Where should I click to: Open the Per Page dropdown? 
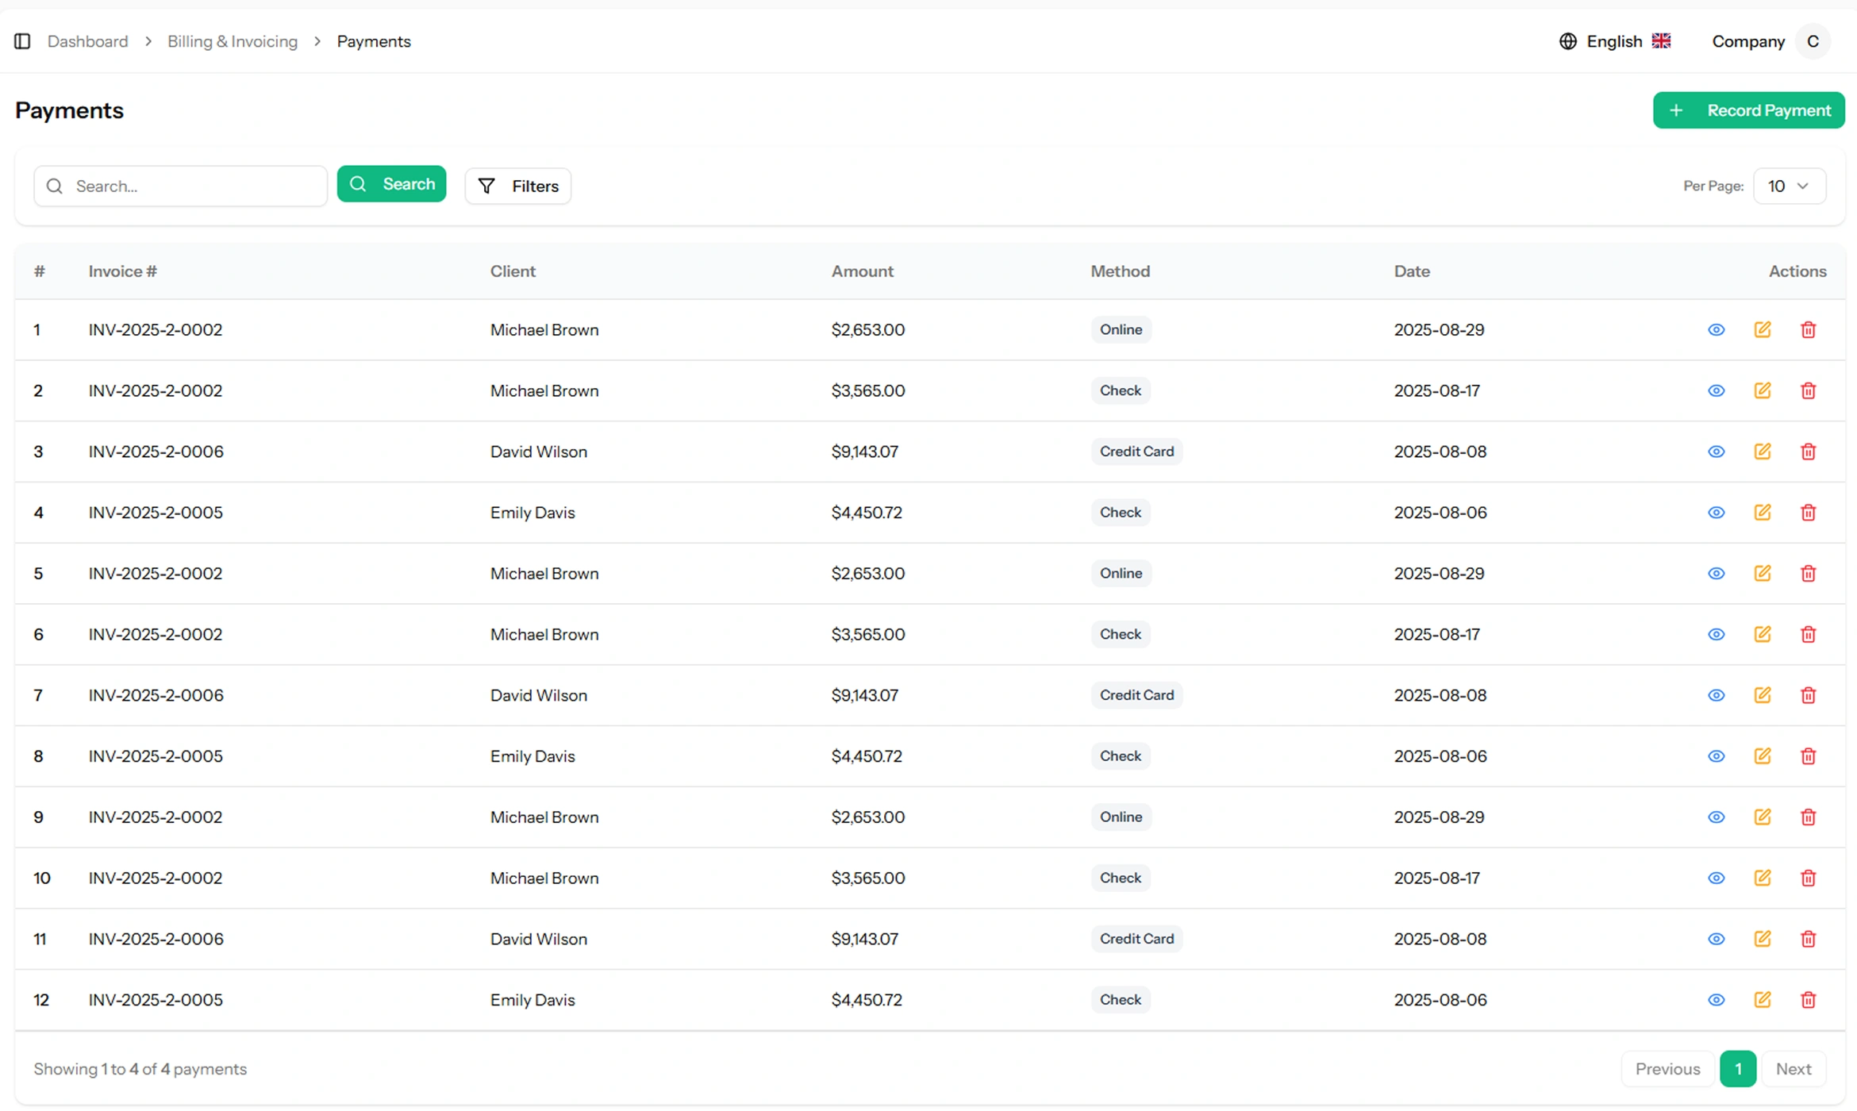[1789, 186]
